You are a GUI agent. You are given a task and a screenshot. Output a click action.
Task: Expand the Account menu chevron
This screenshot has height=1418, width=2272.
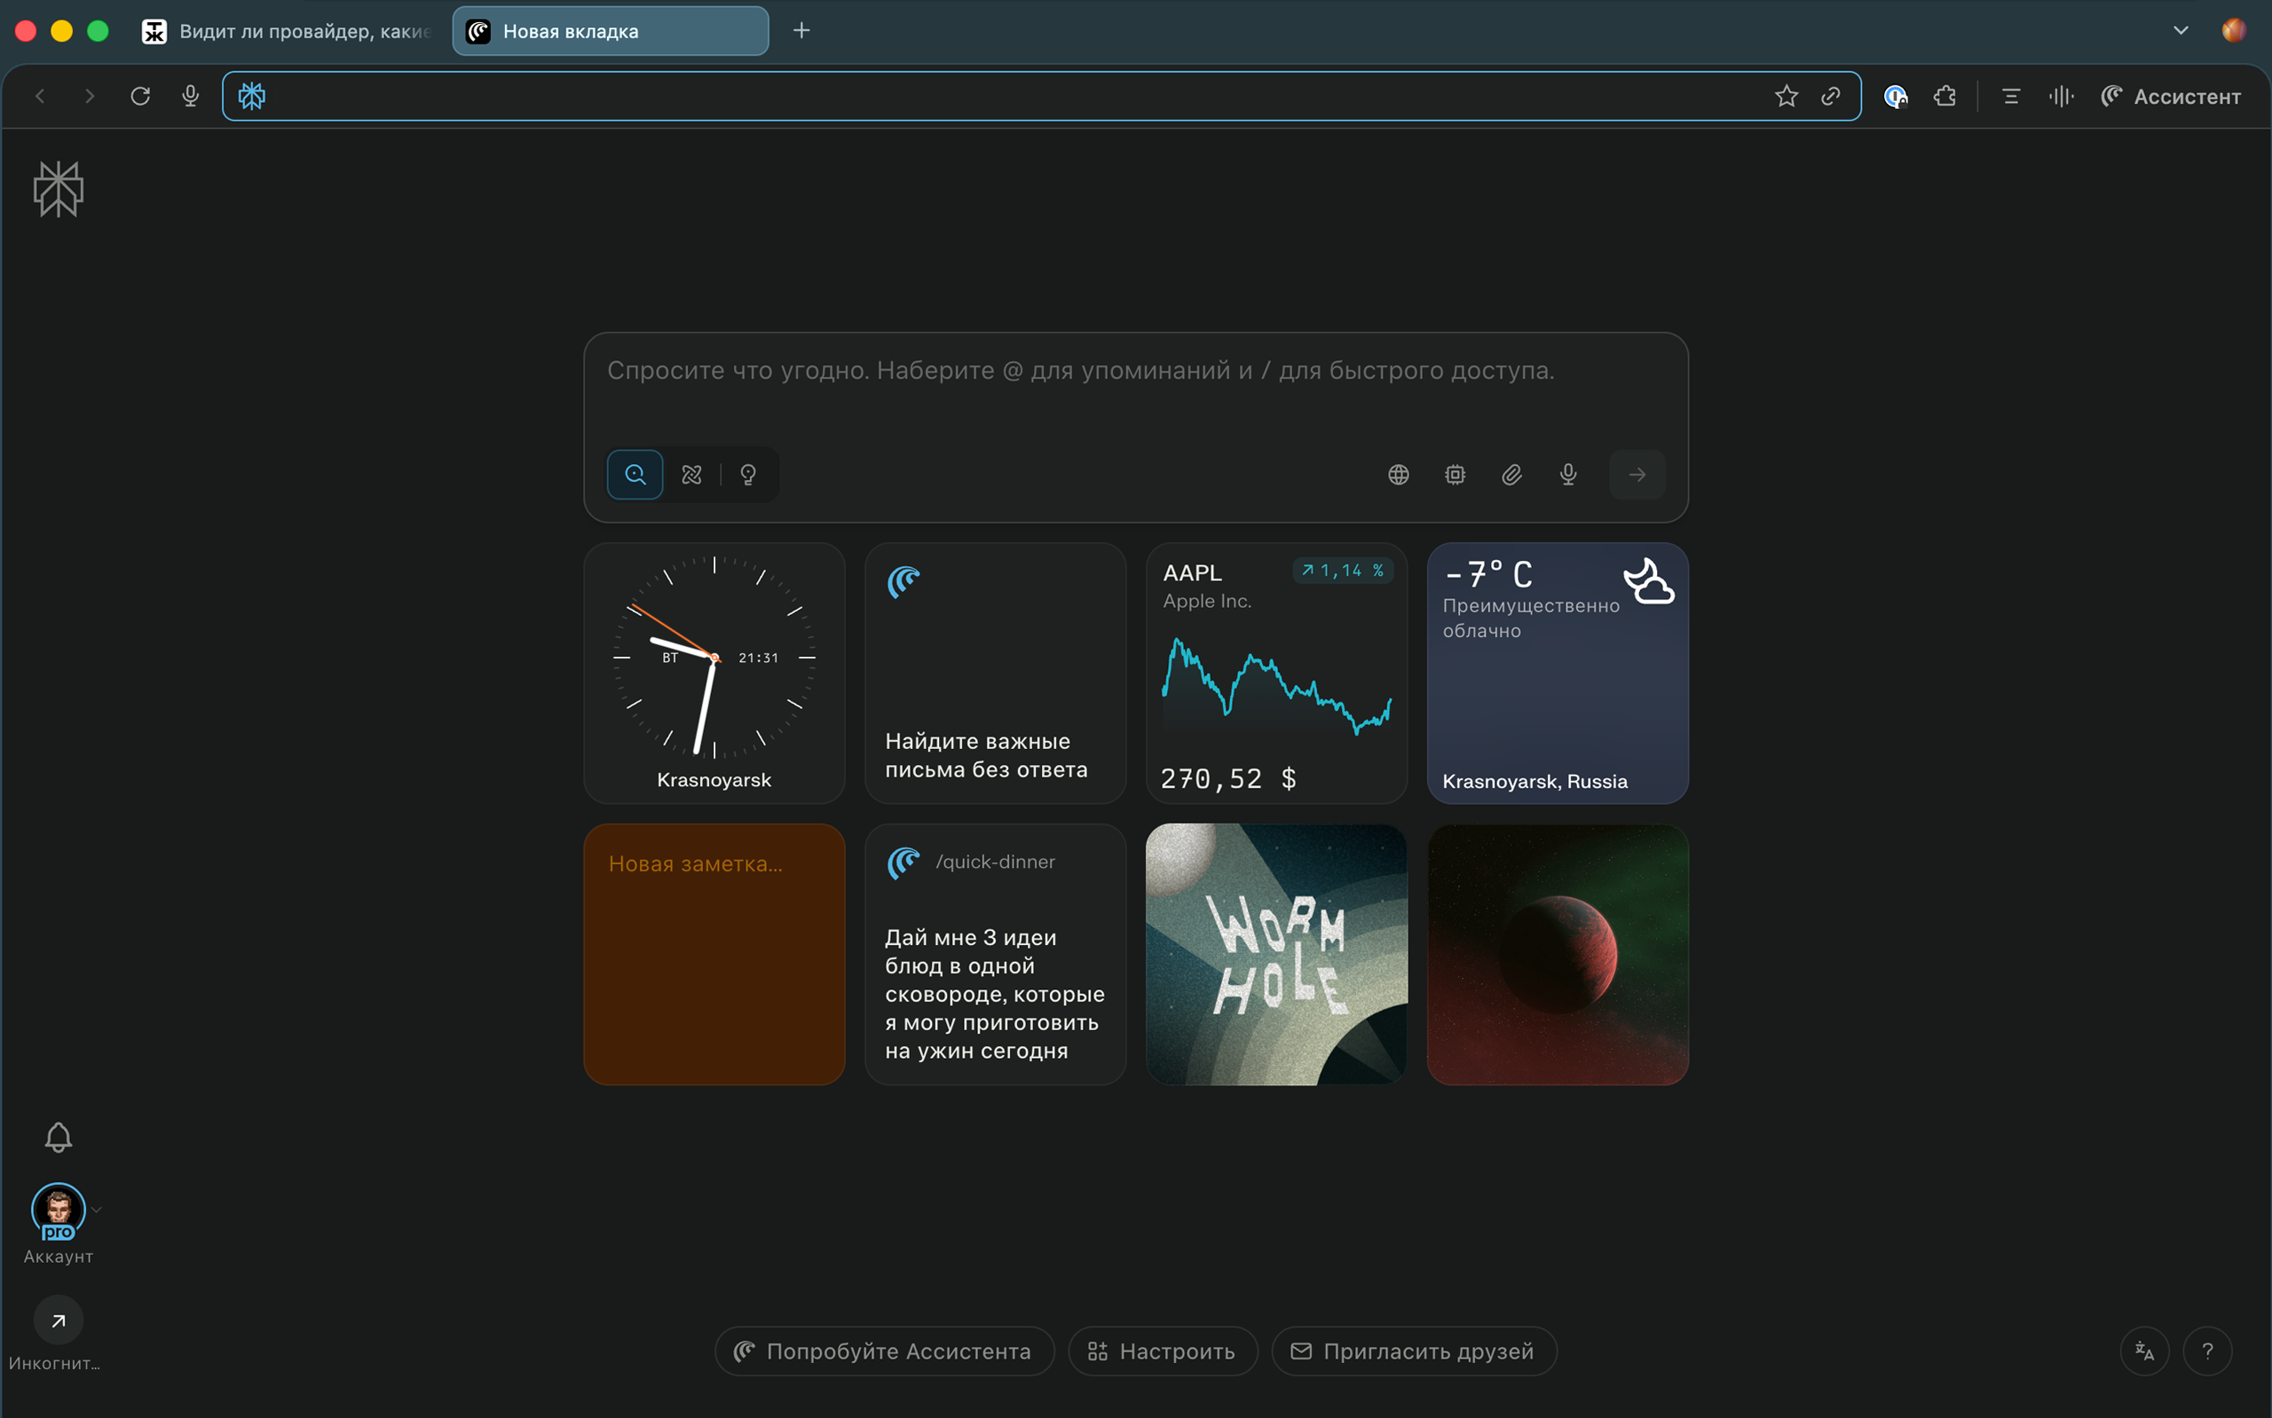(97, 1209)
